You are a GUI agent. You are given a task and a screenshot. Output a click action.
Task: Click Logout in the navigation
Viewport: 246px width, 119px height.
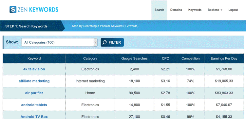point(233,10)
